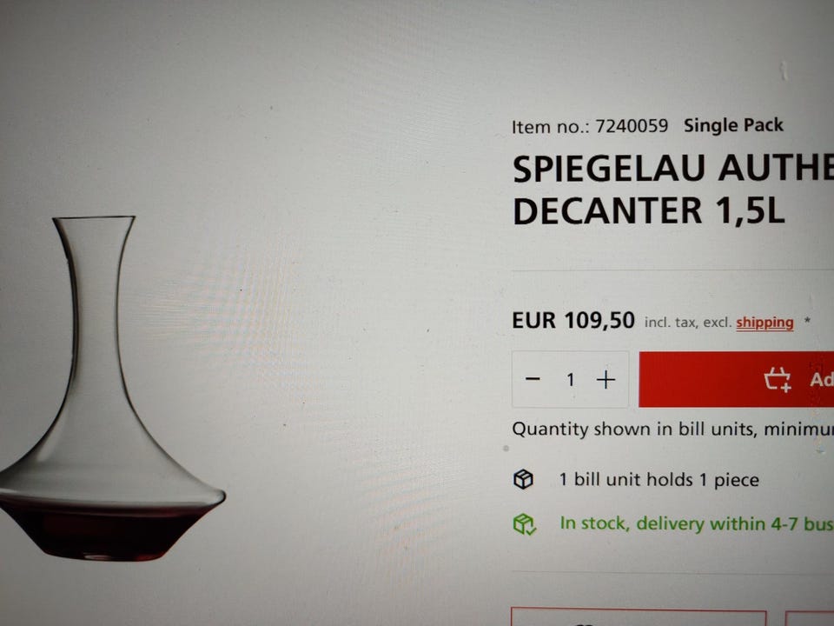Click the '1 bill unit holds 1 piece' text
Viewport: 834px width, 626px height.
coord(659,480)
